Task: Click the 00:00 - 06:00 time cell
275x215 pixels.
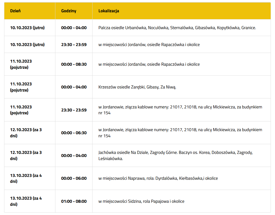Action: 74,178
